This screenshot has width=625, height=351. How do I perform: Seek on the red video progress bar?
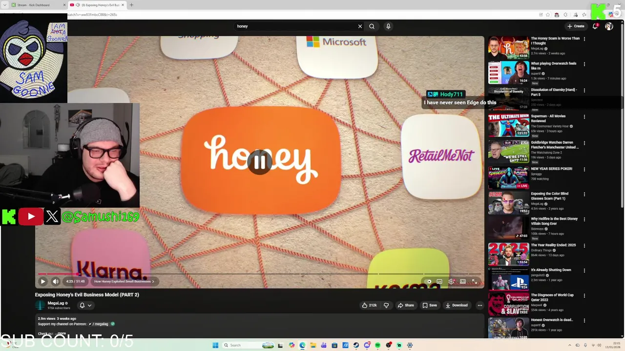(x=259, y=274)
